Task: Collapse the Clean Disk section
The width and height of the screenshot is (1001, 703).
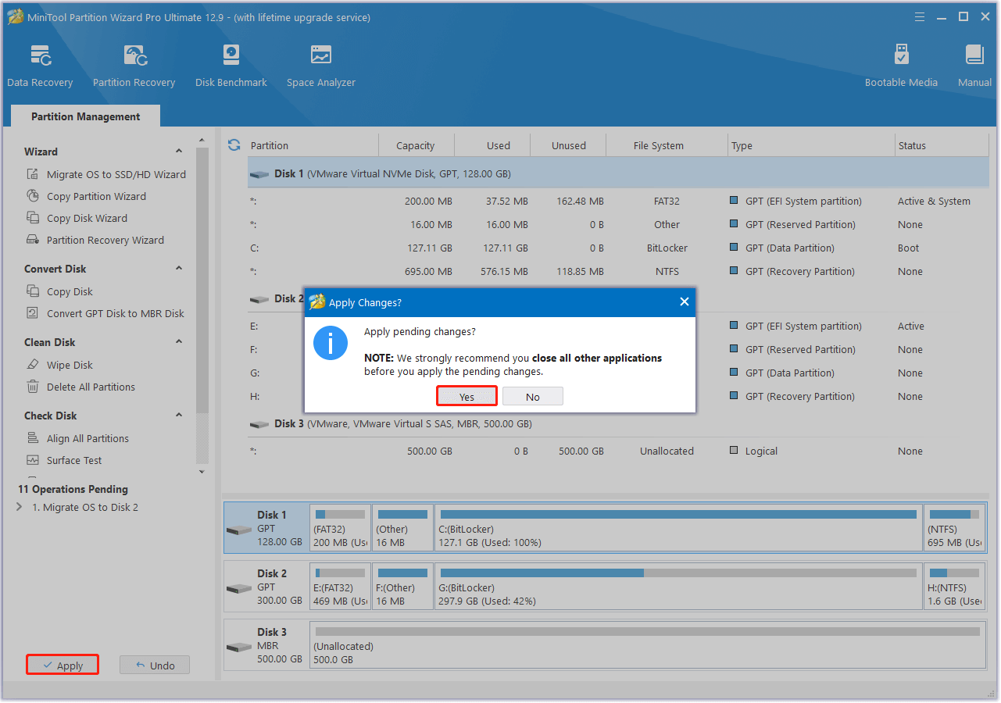Action: click(179, 342)
